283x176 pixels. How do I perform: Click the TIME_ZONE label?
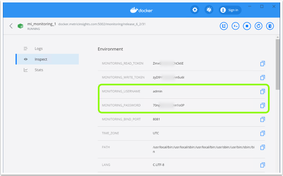(110, 133)
